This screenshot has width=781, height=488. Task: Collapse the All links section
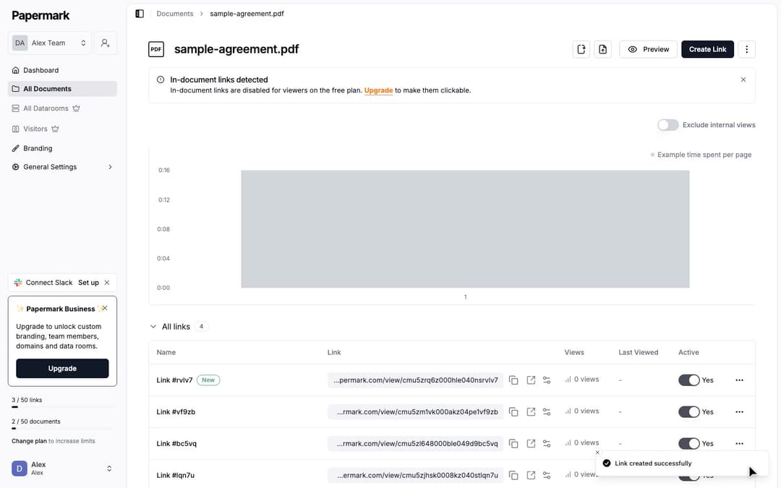point(153,327)
